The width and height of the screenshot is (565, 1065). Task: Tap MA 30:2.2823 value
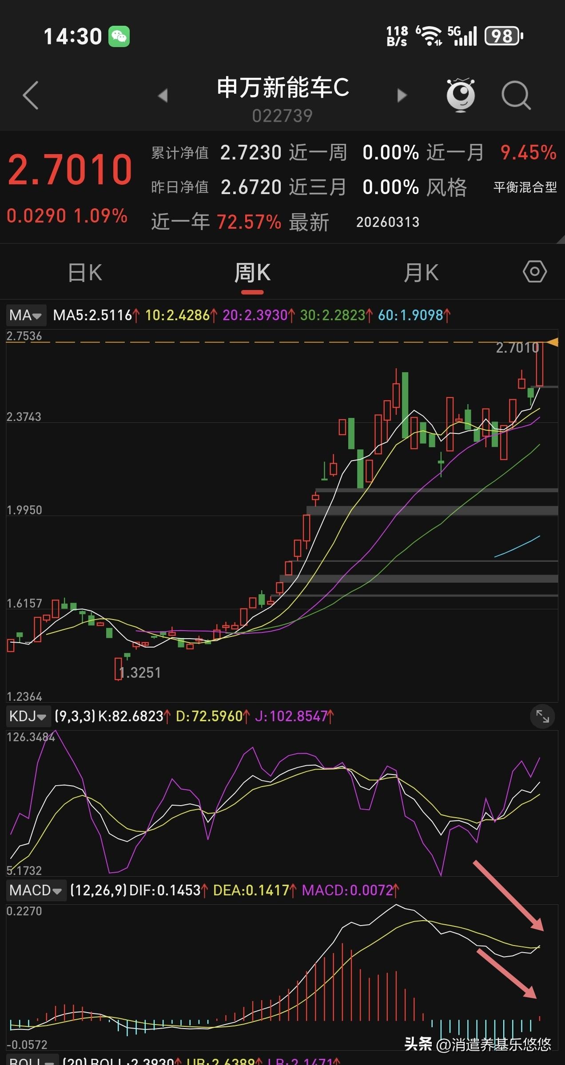(x=333, y=315)
